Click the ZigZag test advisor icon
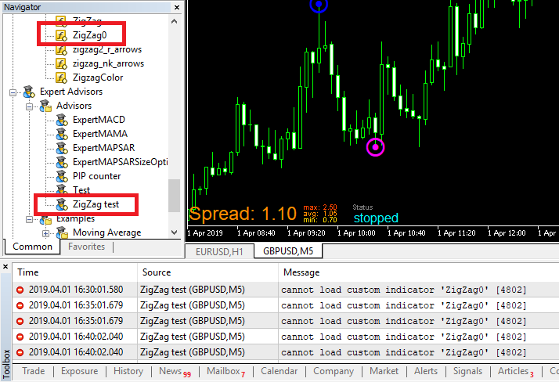 tap(62, 204)
